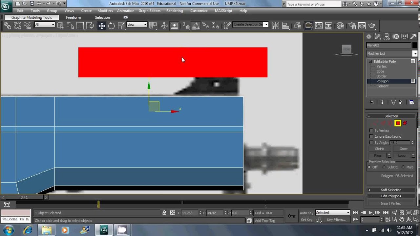This screenshot has width=420, height=236.
Task: Click the 0 / 1 time slider
Action: 24,197
